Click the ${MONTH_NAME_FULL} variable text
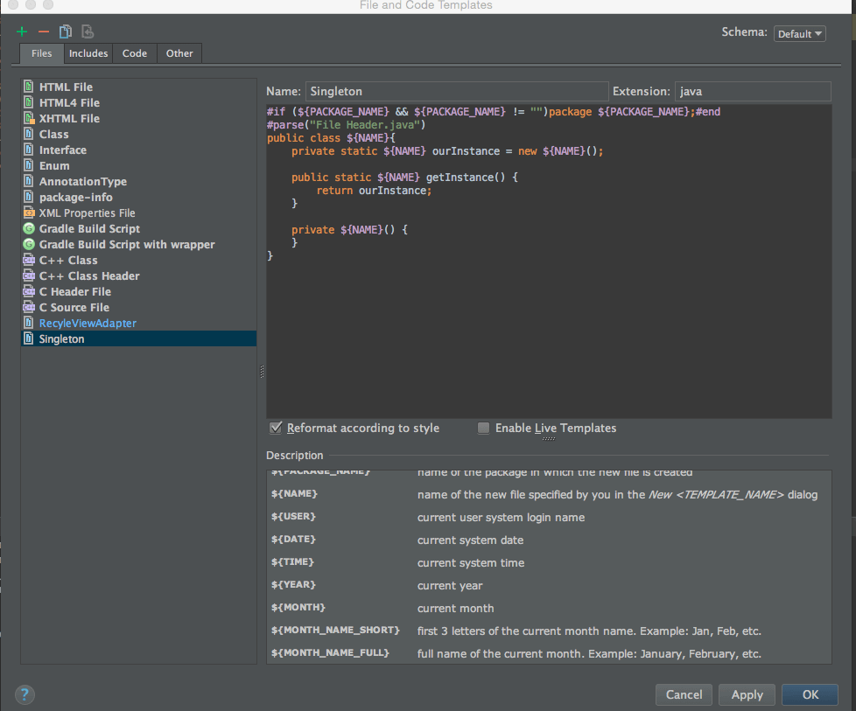The height and width of the screenshot is (711, 856). (330, 652)
